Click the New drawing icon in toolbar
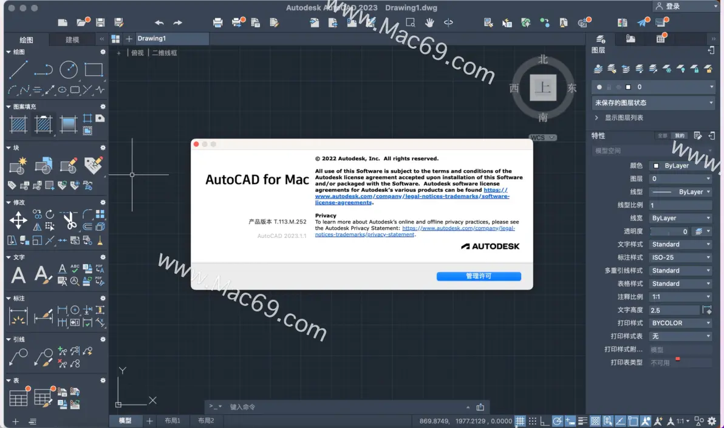Viewport: 724px width, 428px height. click(x=63, y=22)
